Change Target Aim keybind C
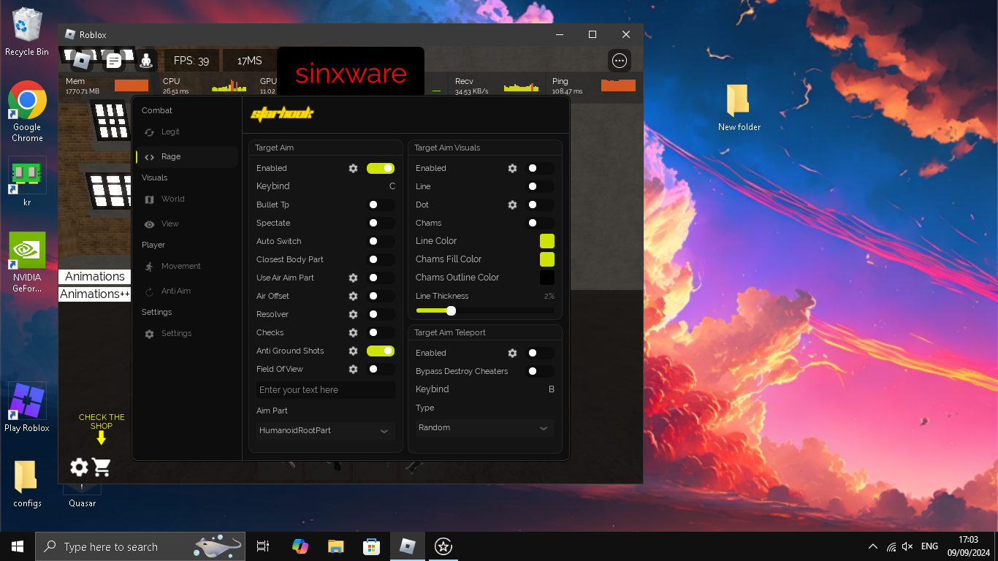This screenshot has width=998, height=561. click(x=392, y=186)
